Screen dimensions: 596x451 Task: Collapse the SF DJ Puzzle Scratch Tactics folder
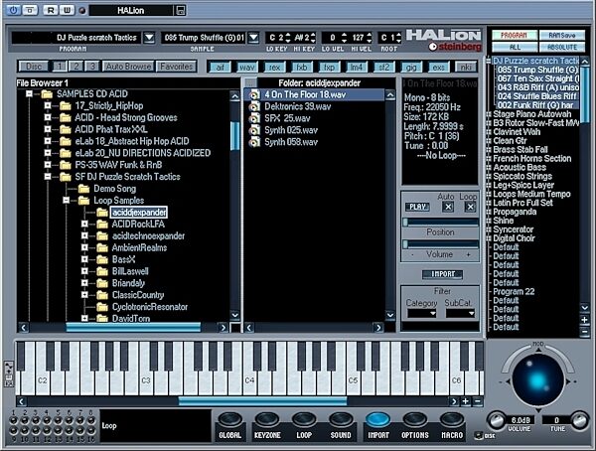(x=48, y=177)
